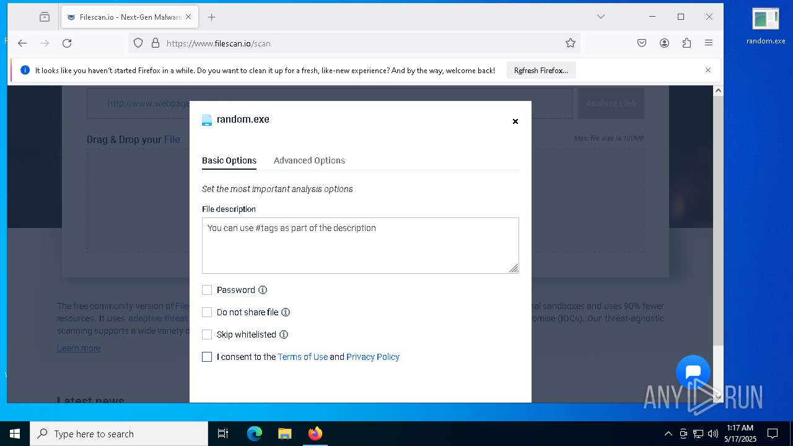Open the Terms of Use link
793x446 pixels.
[x=302, y=357]
